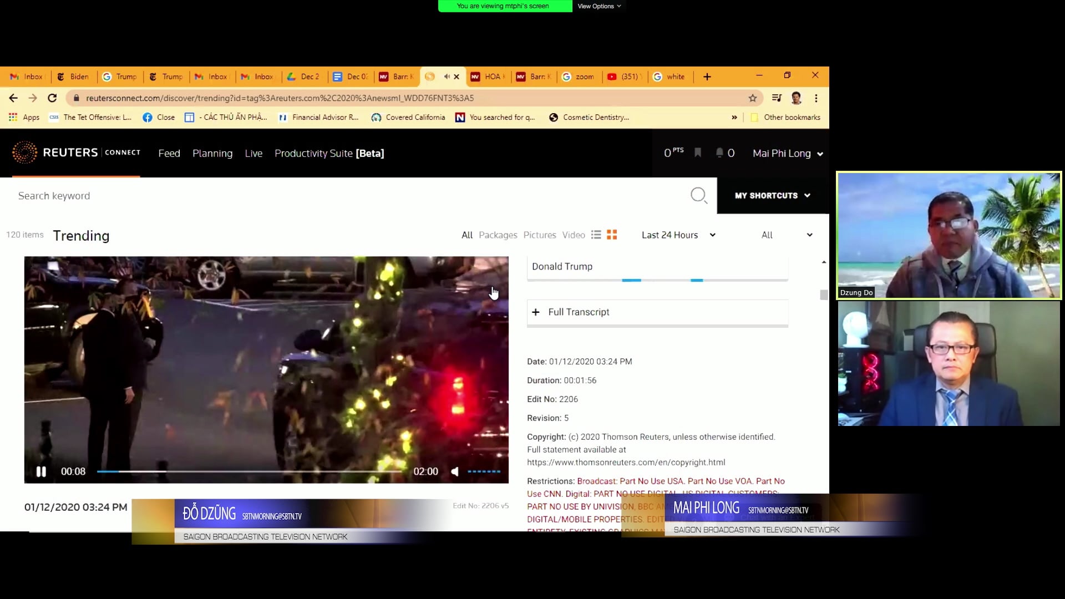This screenshot has width=1065, height=599.
Task: Open Productivity Suite [Beta] link
Action: click(x=329, y=154)
